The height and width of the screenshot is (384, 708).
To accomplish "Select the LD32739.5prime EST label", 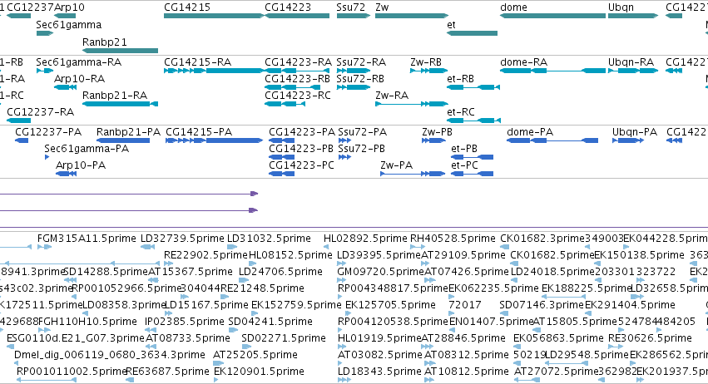I will [x=182, y=239].
